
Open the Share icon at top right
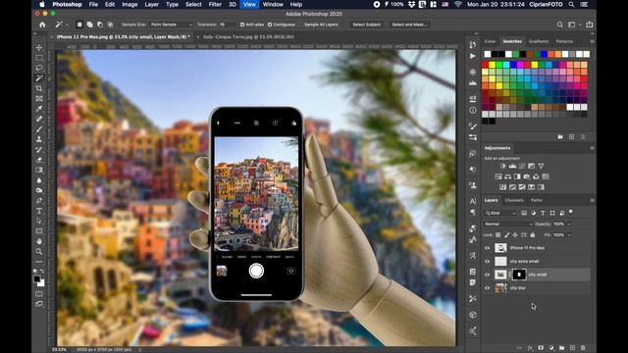[x=590, y=25]
